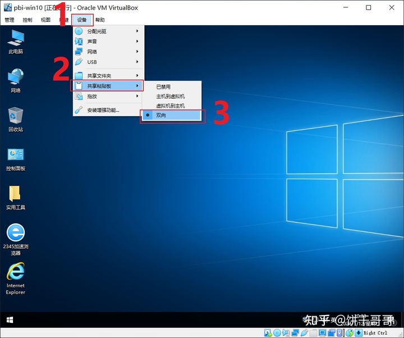Choose 安装增强功能... menu entry
This screenshot has height=338, width=404.
pyautogui.click(x=108, y=110)
